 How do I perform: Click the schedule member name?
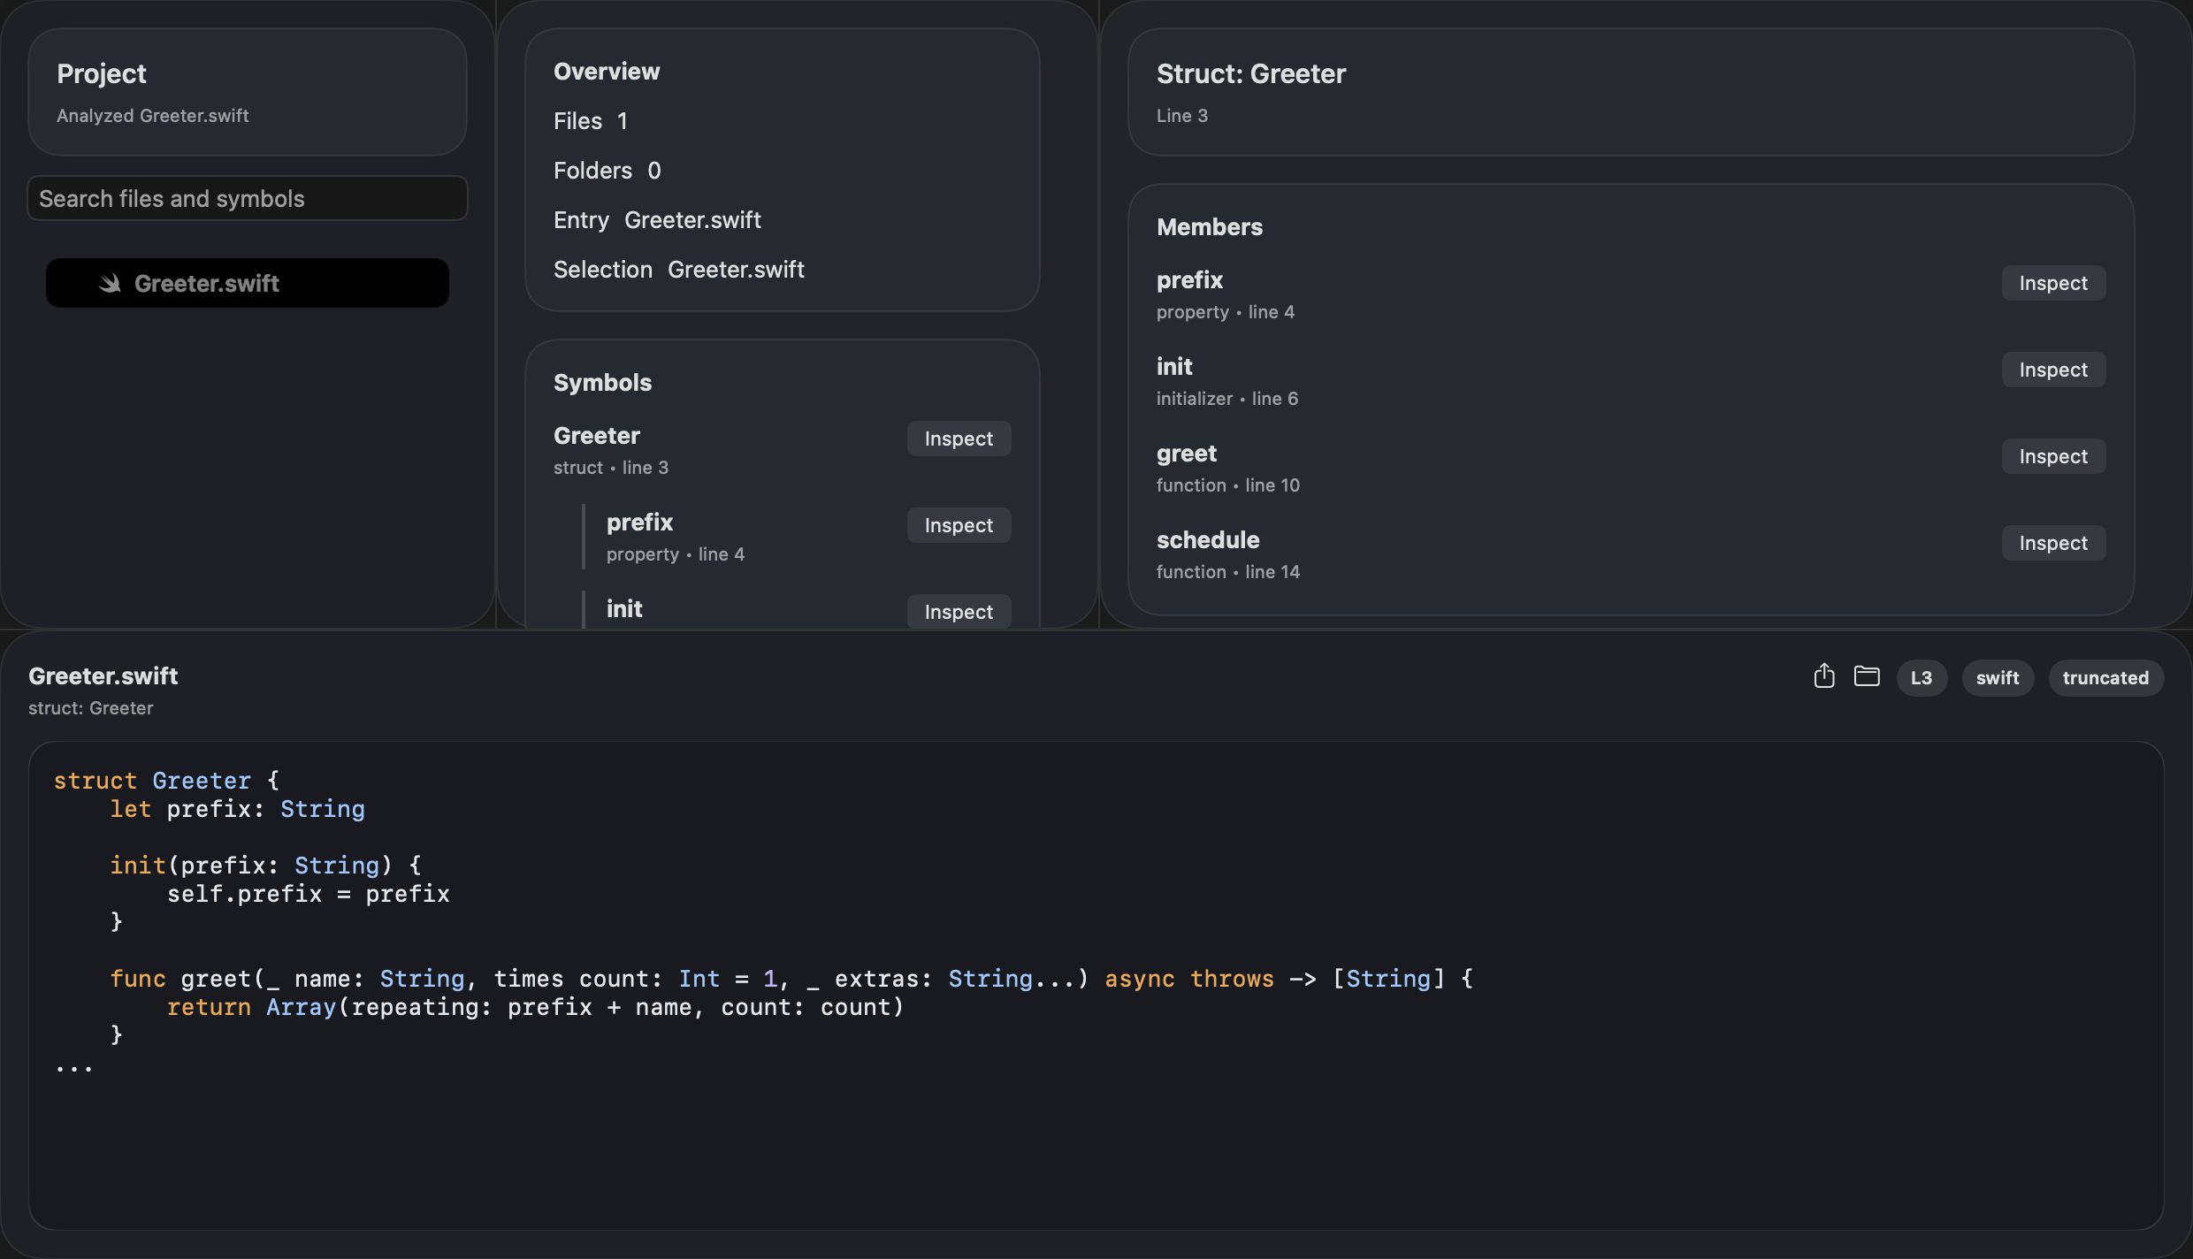pyautogui.click(x=1208, y=539)
